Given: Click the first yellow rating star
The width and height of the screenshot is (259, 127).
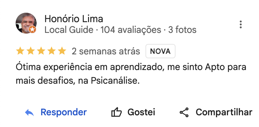Looking at the screenshot, I should point(20,51).
